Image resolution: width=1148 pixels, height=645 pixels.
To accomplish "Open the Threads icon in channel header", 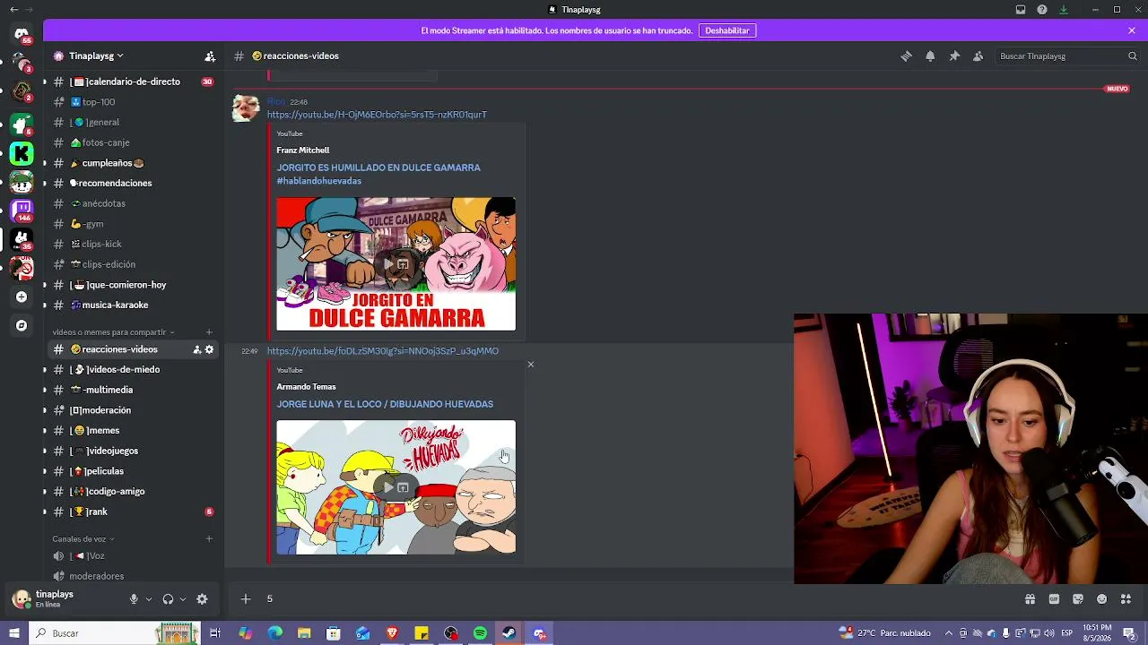I will tap(906, 56).
